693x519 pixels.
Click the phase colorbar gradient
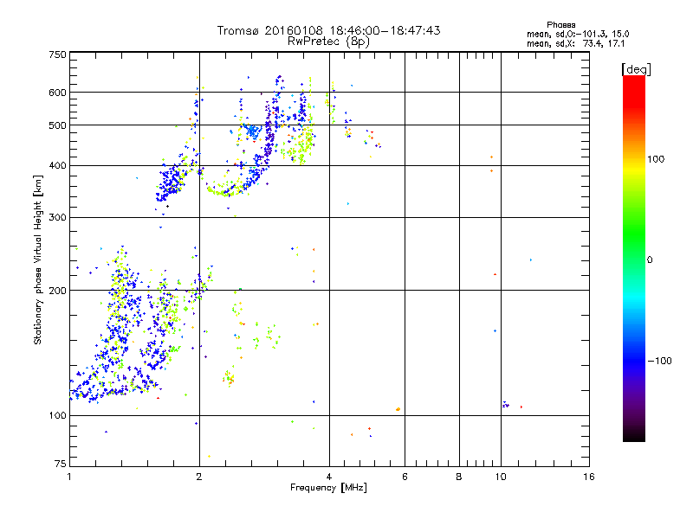coord(634,258)
